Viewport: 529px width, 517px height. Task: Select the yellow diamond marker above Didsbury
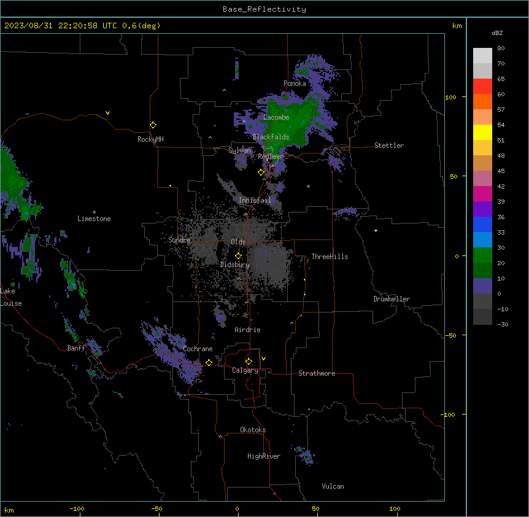tap(238, 255)
